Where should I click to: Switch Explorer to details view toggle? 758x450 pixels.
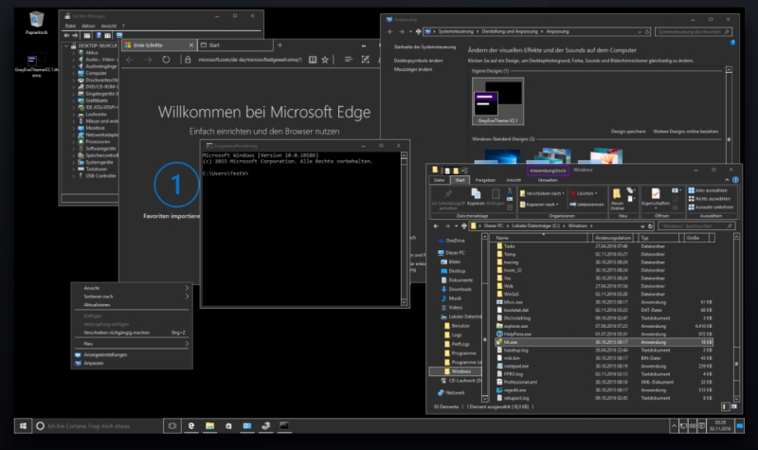[x=725, y=406]
